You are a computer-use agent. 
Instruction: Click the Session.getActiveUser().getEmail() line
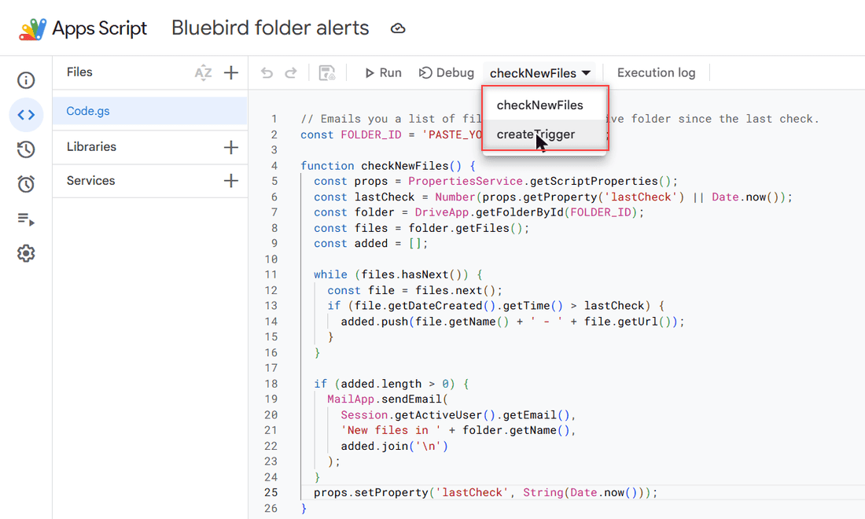tap(458, 414)
